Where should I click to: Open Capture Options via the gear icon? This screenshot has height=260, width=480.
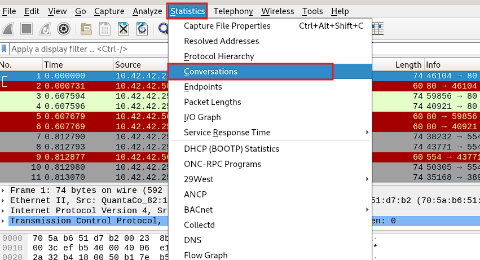(64, 29)
